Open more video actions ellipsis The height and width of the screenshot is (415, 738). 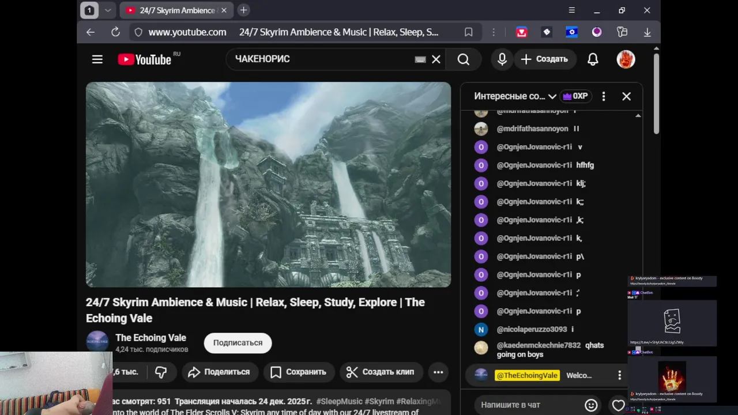tap(438, 372)
